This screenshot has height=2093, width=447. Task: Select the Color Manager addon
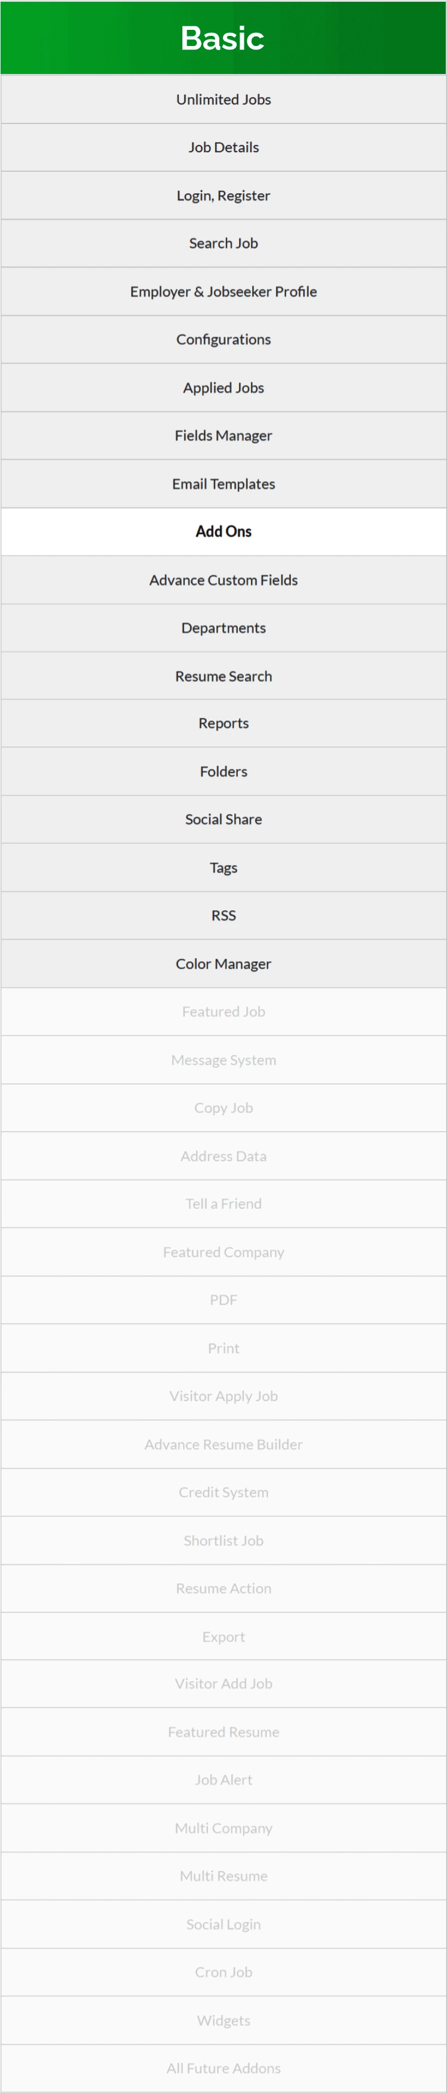click(x=223, y=964)
